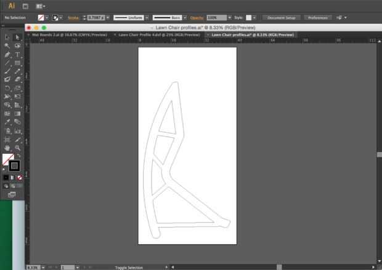Open the Uniform stroke profile dropdown

click(147, 18)
